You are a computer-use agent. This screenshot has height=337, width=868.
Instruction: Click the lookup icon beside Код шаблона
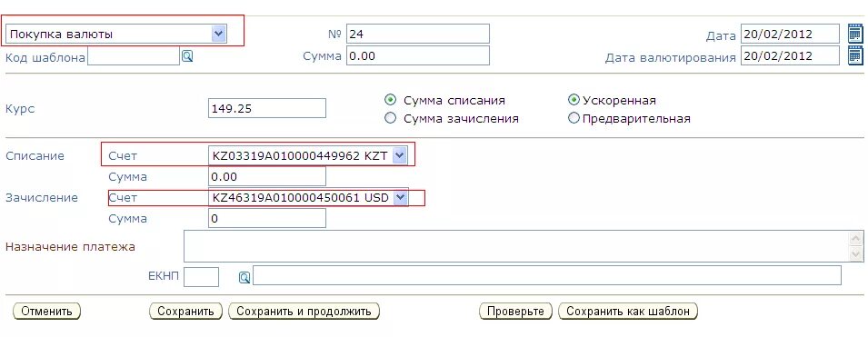187,55
